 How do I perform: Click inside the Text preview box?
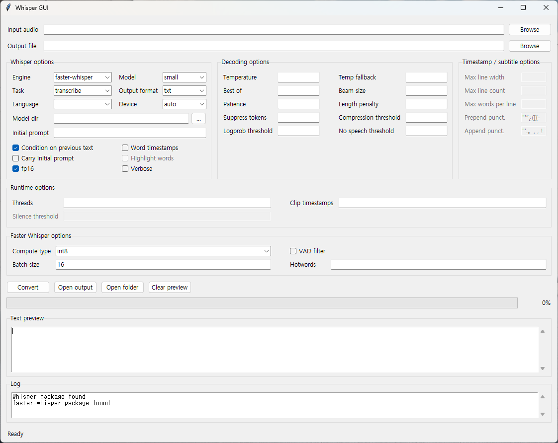(275, 350)
